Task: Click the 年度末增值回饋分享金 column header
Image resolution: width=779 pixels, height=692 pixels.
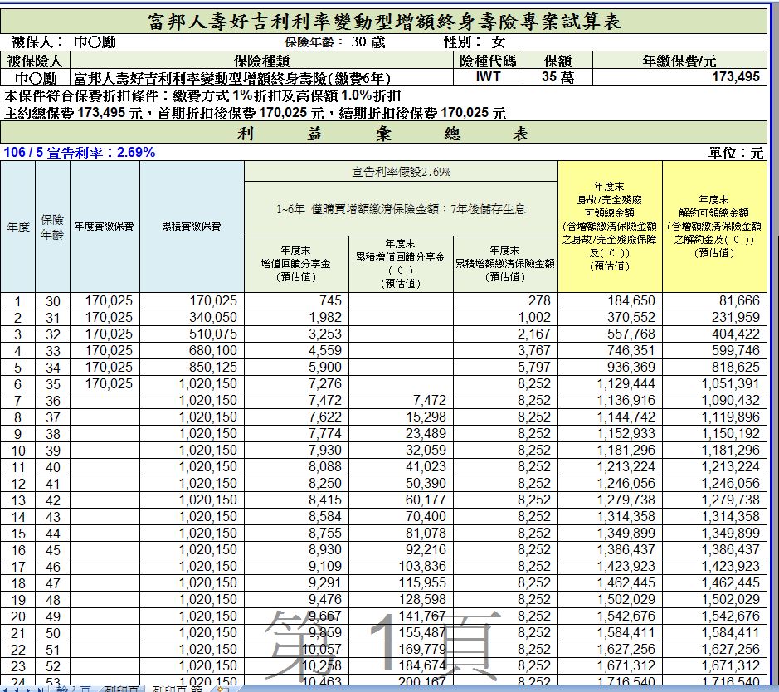Action: pos(296,264)
